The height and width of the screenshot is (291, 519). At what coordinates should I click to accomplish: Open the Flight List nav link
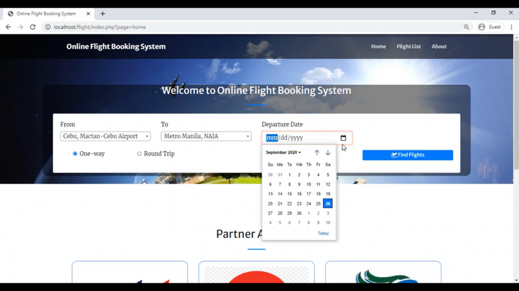[x=409, y=46]
